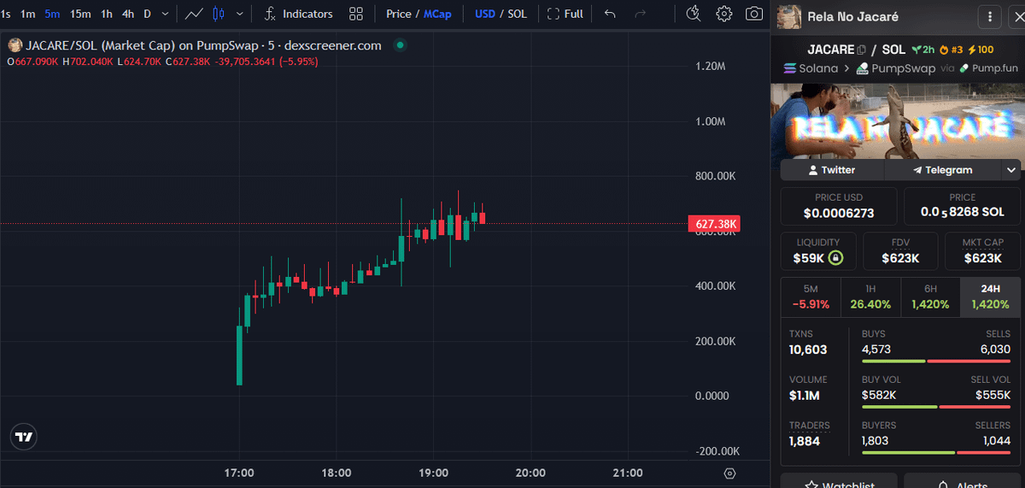This screenshot has width=1025, height=488.
Task: Click the MKT CAP $623K box
Action: click(982, 251)
